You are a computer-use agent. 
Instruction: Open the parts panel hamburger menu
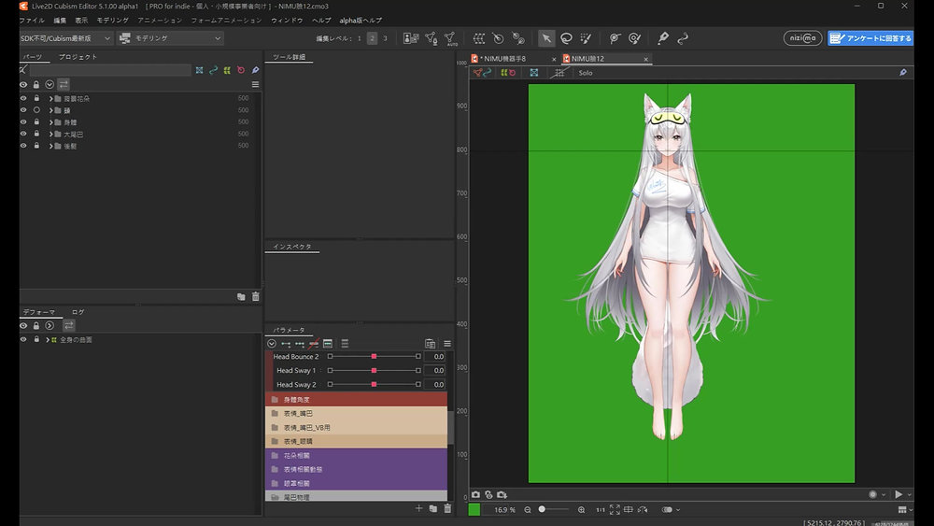tap(255, 85)
